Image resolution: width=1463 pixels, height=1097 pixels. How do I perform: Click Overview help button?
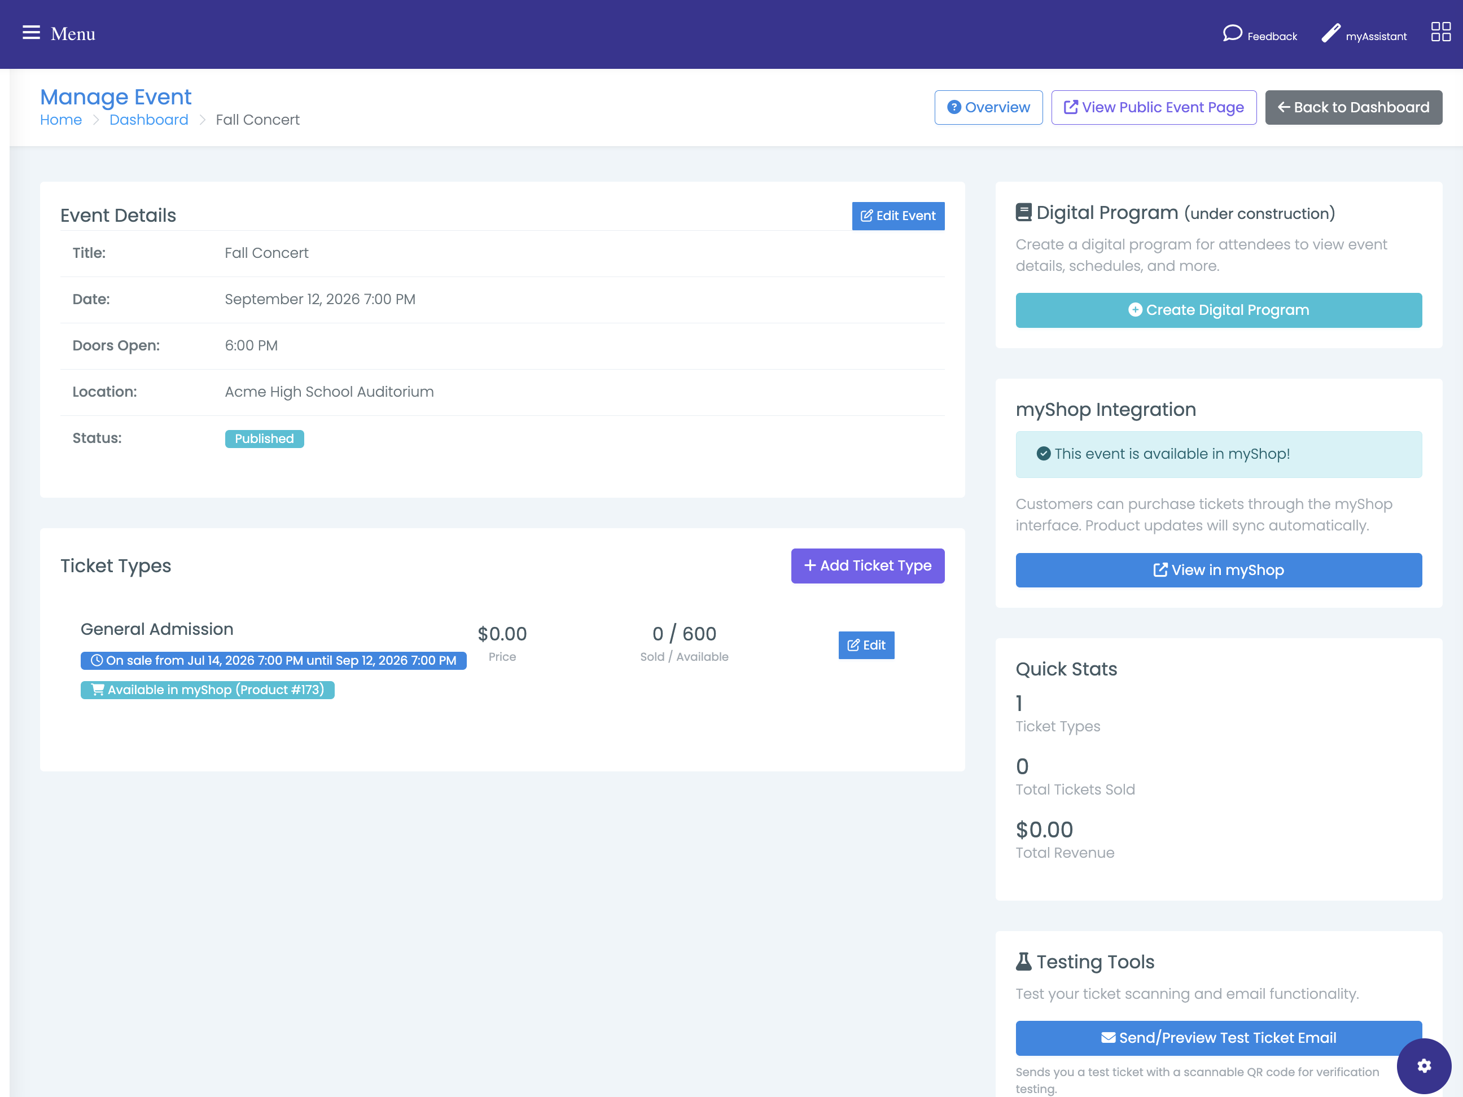988,107
